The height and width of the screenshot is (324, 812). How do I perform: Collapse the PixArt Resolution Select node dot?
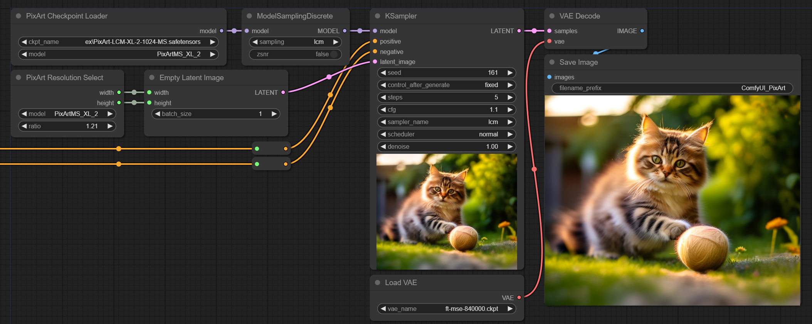coord(18,77)
